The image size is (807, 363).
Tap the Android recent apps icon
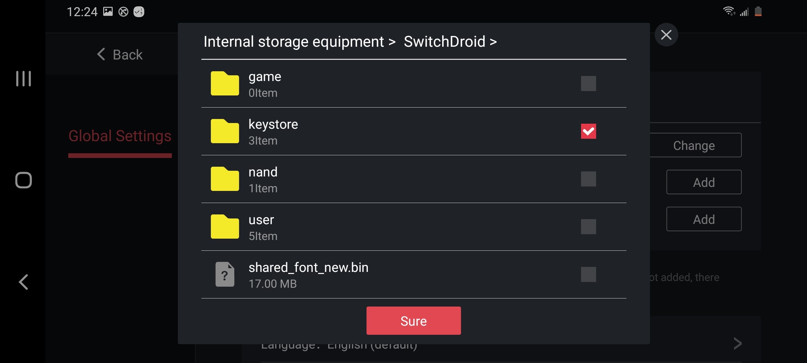(24, 79)
